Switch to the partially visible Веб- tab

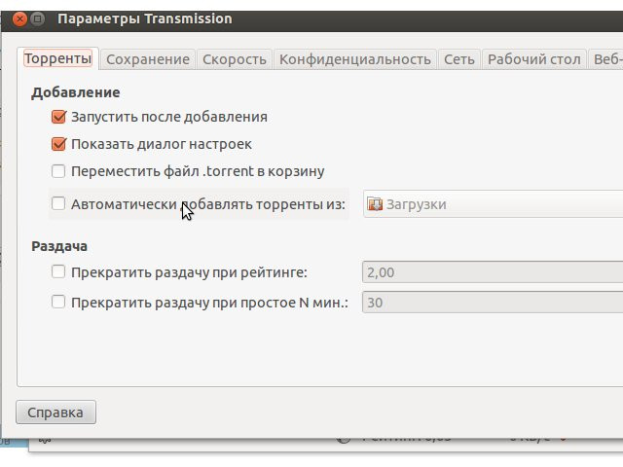pyautogui.click(x=605, y=59)
